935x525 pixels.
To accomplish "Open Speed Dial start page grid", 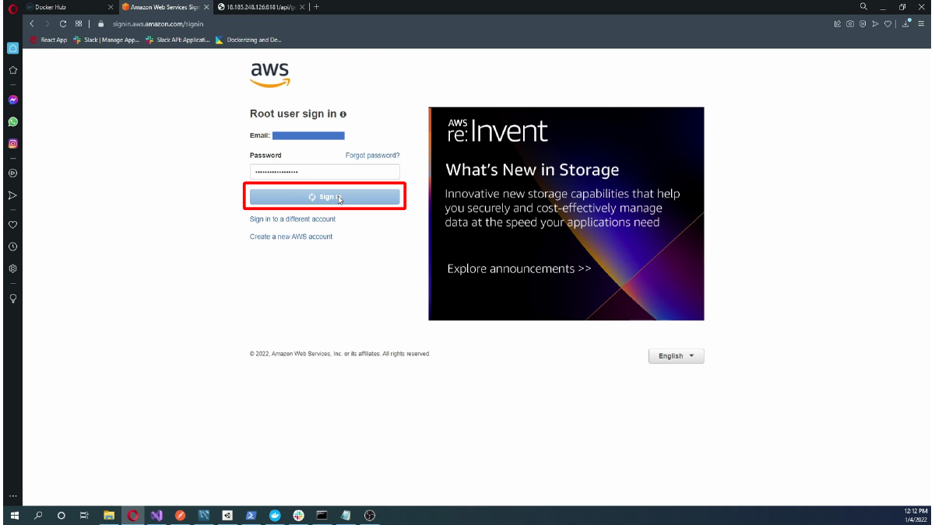I will click(79, 23).
